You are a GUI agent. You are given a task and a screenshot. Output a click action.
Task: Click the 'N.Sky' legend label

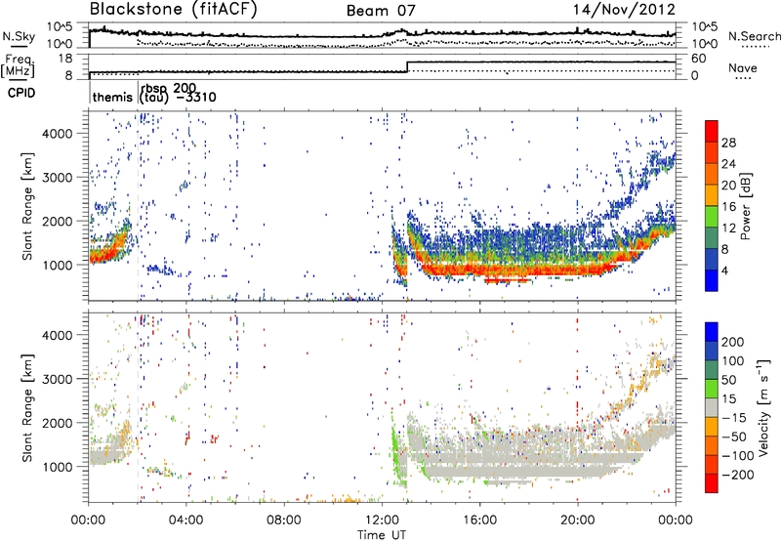coord(19,36)
